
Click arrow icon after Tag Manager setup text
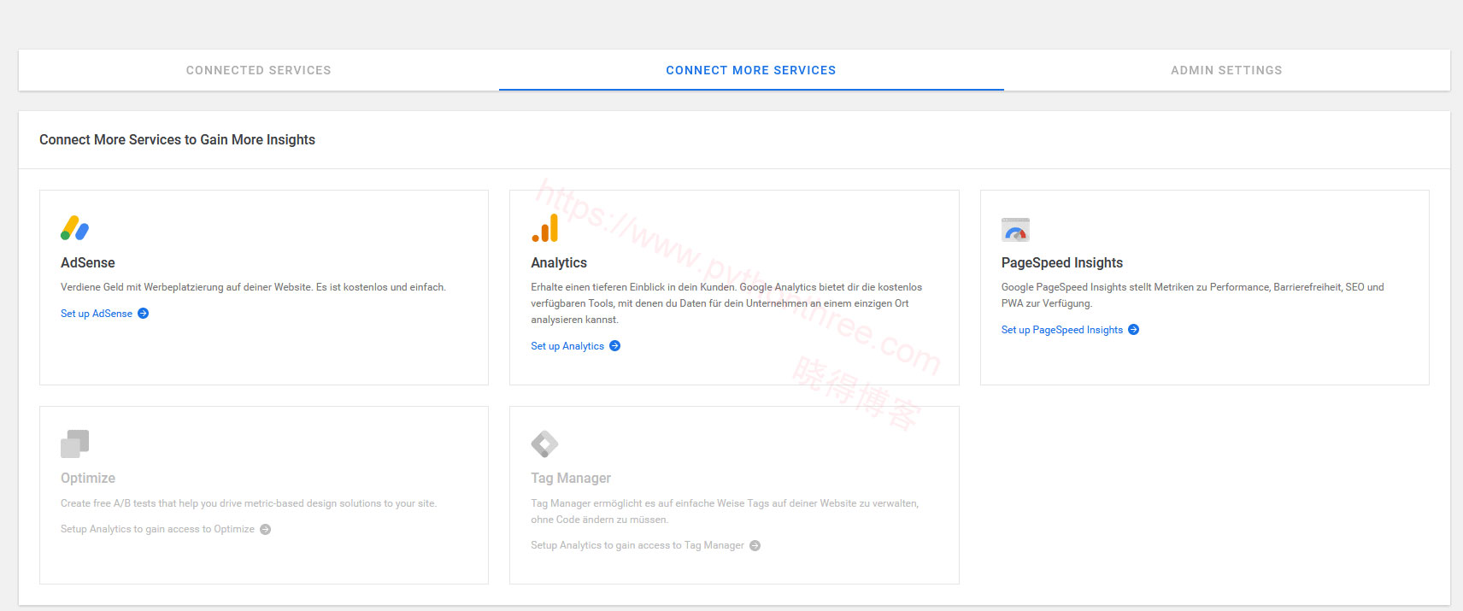point(755,546)
